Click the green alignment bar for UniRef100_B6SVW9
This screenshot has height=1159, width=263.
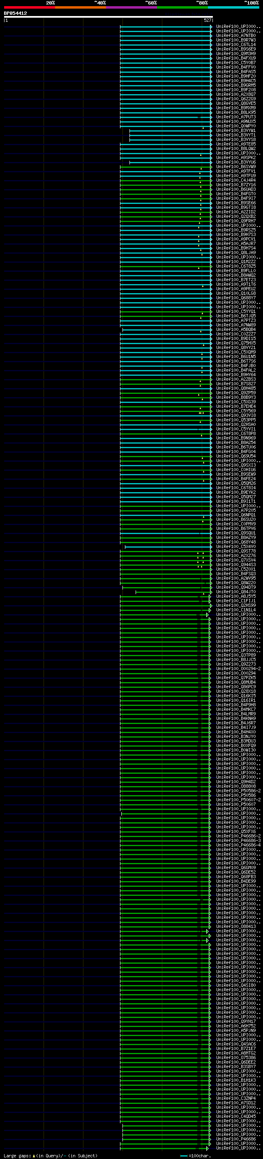click(x=166, y=167)
